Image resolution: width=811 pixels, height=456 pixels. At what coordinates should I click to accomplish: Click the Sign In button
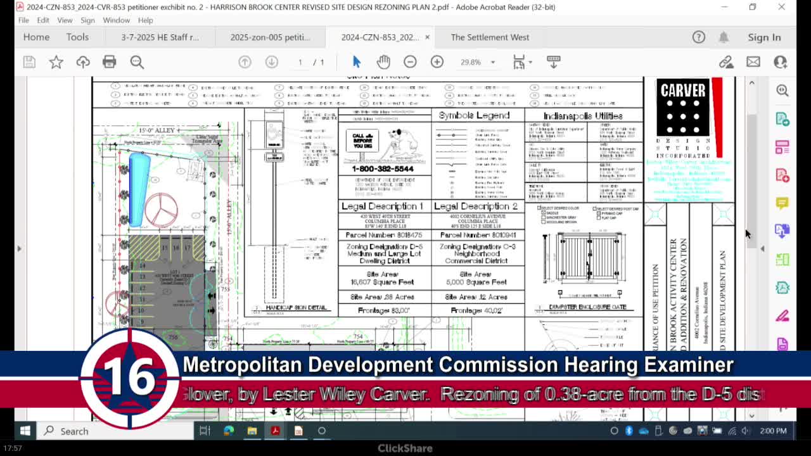coord(764,37)
